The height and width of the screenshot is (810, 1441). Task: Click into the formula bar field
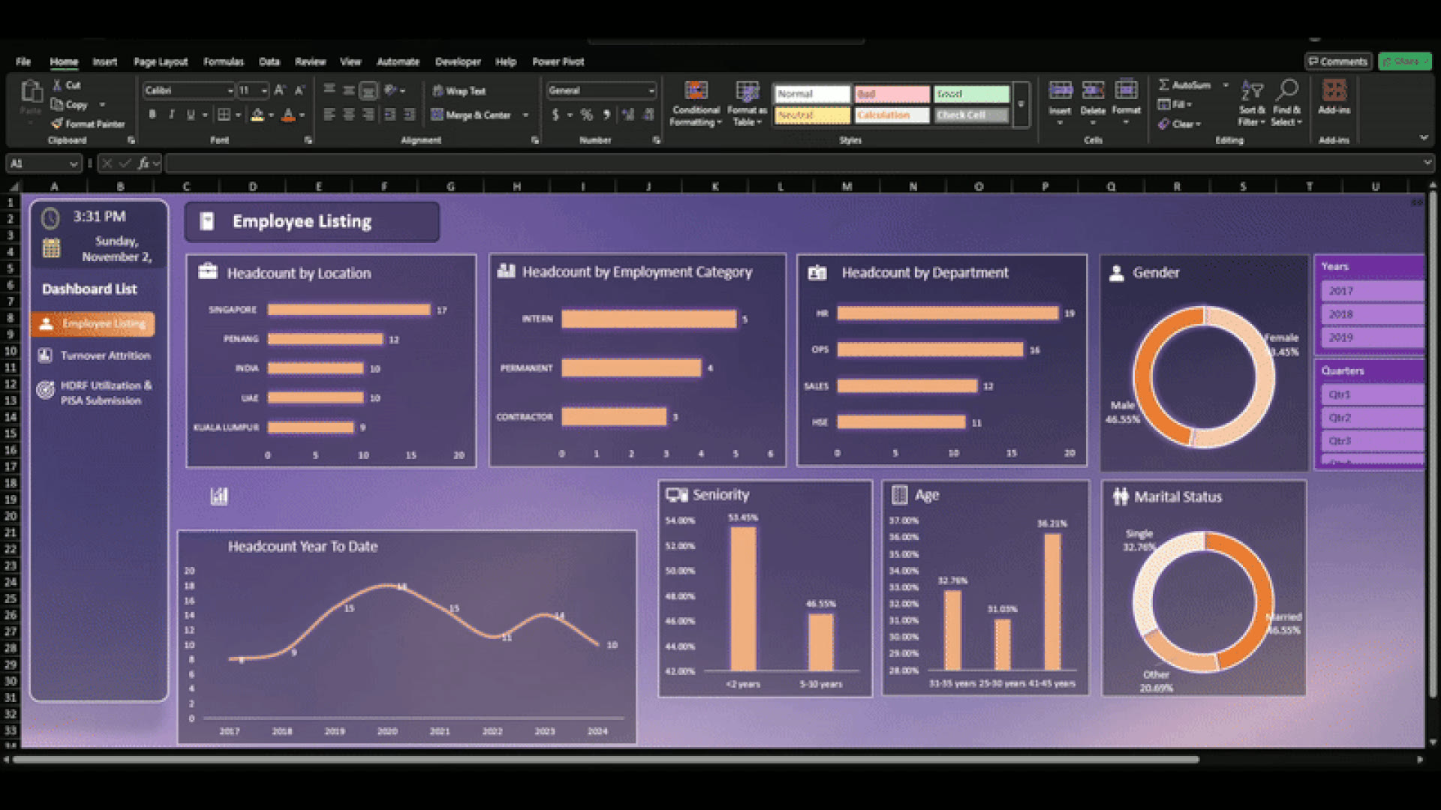(x=792, y=163)
